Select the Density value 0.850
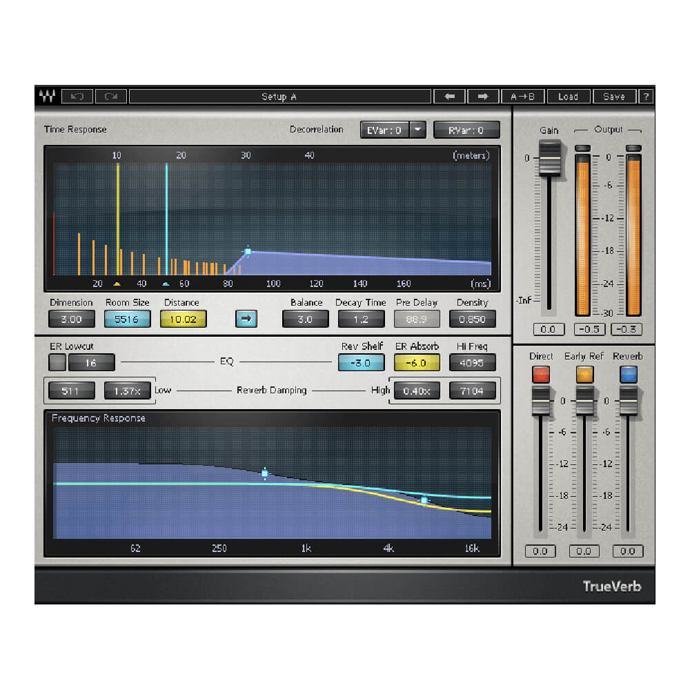The width and height of the screenshot is (690, 690). pyautogui.click(x=472, y=319)
